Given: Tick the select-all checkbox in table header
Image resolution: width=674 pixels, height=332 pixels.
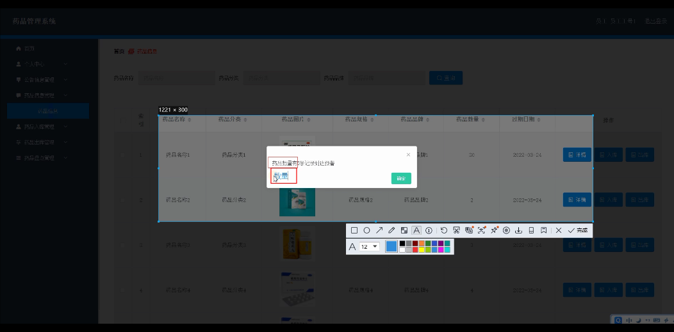Looking at the screenshot, I should click(122, 120).
